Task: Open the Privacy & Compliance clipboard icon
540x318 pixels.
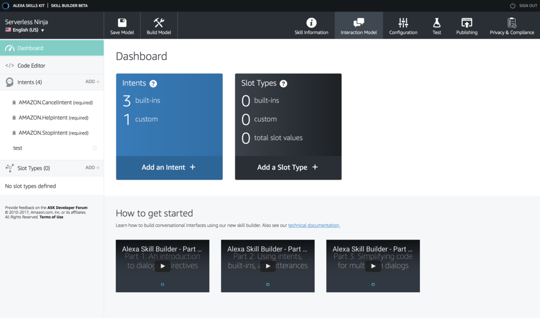Action: pyautogui.click(x=512, y=23)
